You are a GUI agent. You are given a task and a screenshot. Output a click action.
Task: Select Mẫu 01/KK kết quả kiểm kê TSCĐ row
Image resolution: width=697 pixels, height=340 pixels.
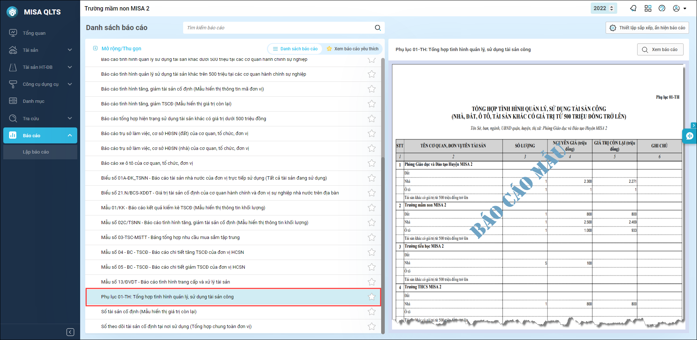[x=233, y=208]
